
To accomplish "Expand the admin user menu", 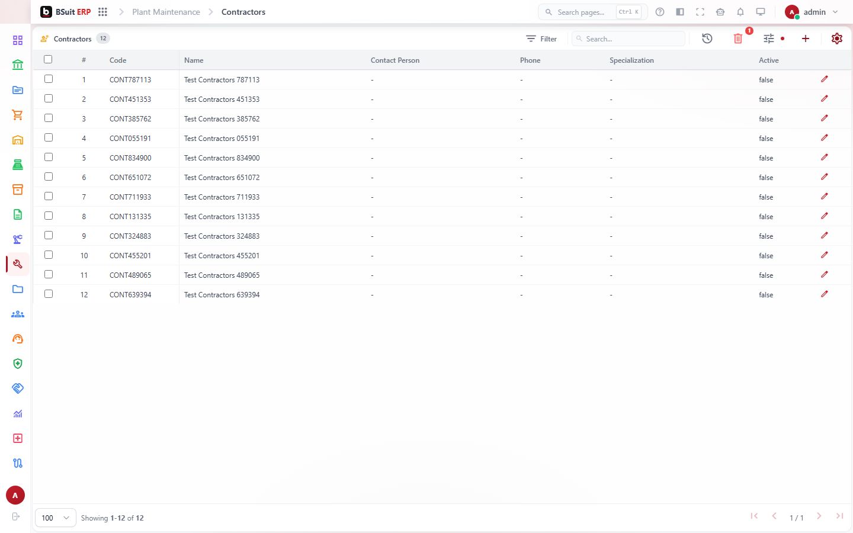I will 812,12.
